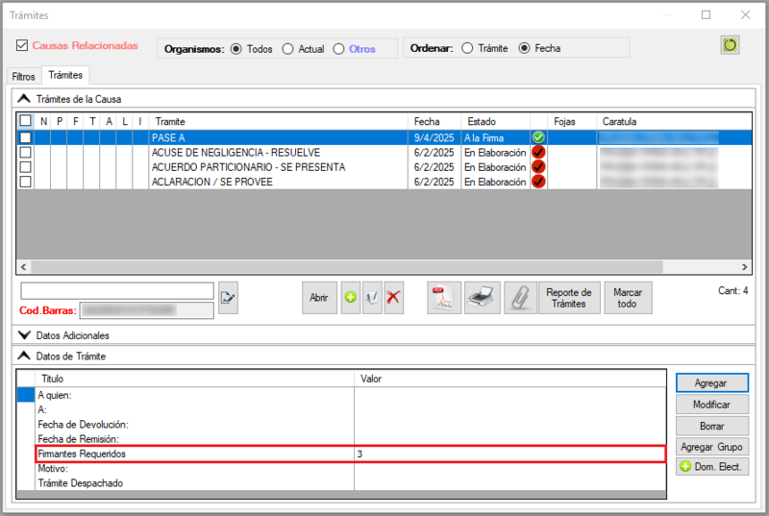Image resolution: width=769 pixels, height=516 pixels.
Task: Click the printer icon
Action: pyautogui.click(x=483, y=298)
